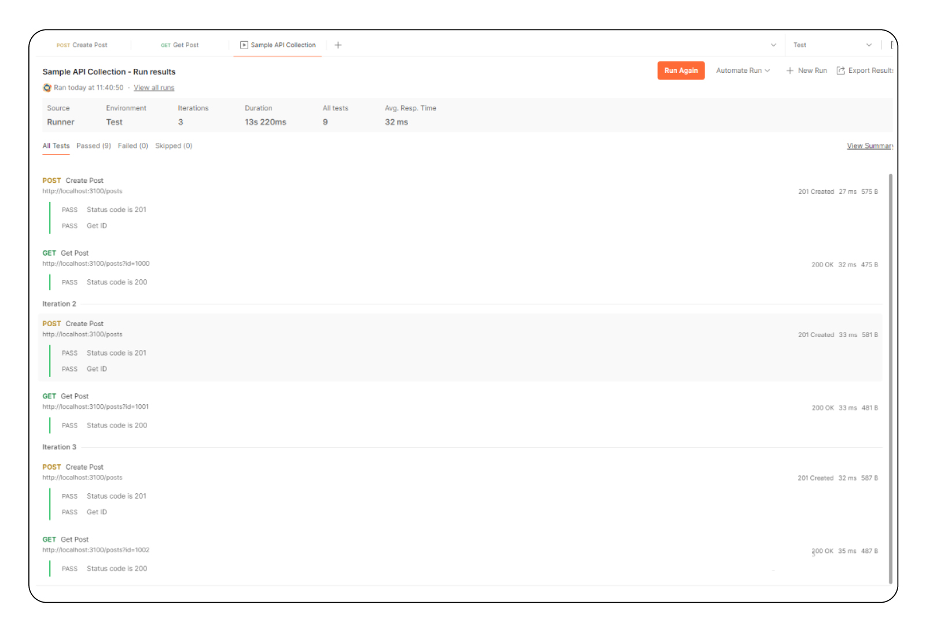Click the scheduler clock icon next to run timestamp
The image size is (926, 631).
click(x=46, y=87)
